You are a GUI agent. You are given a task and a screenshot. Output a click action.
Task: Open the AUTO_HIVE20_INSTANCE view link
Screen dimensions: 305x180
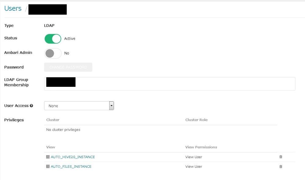pos(73,157)
